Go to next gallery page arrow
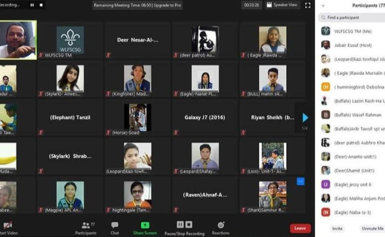This screenshot has width=385, height=237. tap(305, 117)
